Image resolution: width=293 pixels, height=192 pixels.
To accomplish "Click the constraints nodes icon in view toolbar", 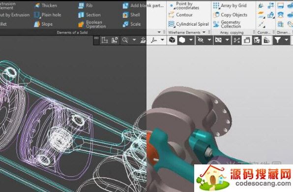I will point(237,40).
